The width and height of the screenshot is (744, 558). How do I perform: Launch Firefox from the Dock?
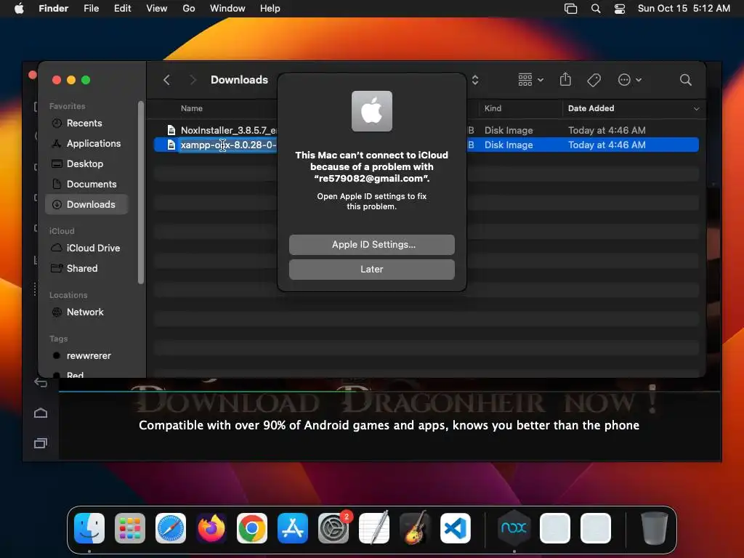pos(211,528)
